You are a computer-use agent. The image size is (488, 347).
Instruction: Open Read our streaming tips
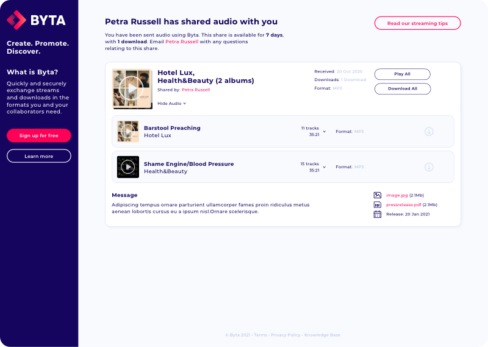(x=417, y=23)
